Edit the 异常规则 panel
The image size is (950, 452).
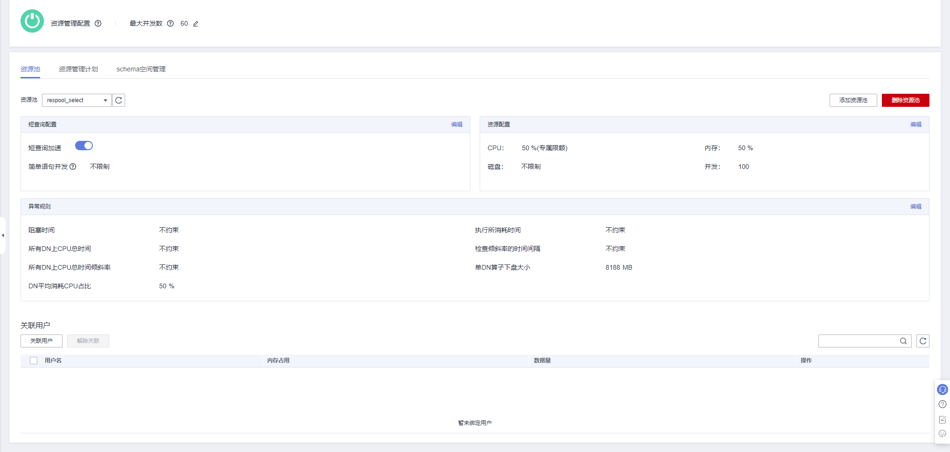(916, 207)
